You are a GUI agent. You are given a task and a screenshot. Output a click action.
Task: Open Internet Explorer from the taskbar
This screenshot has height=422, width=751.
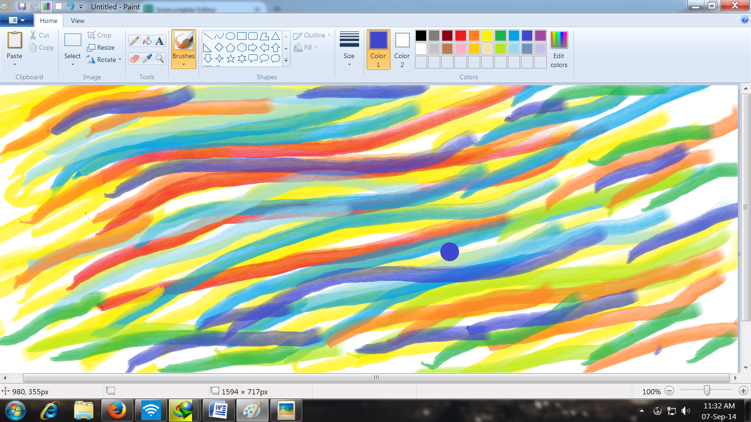[x=49, y=411]
